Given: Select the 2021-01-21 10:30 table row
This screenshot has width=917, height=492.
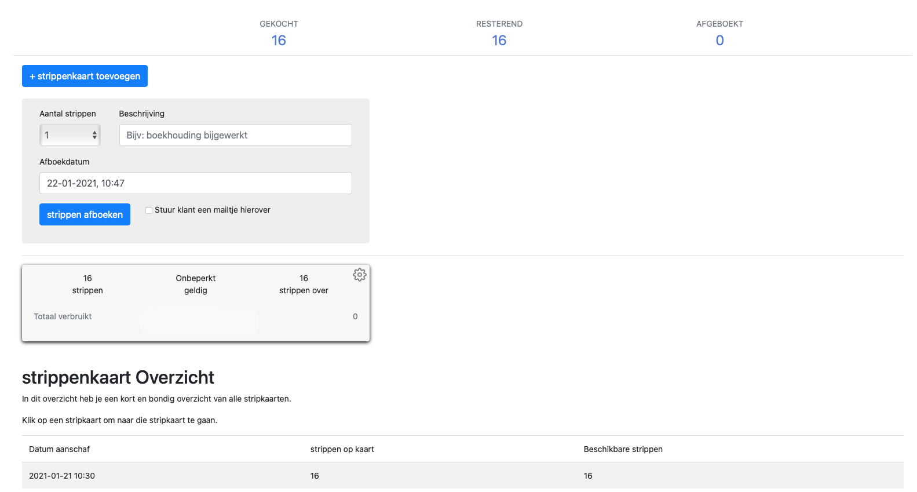Looking at the screenshot, I should point(462,476).
